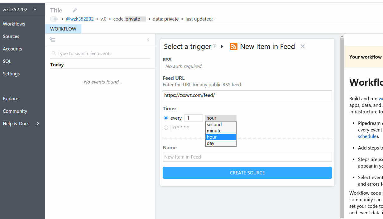Click the cron expression input field
The image size is (383, 219).
pyautogui.click(x=188, y=127)
